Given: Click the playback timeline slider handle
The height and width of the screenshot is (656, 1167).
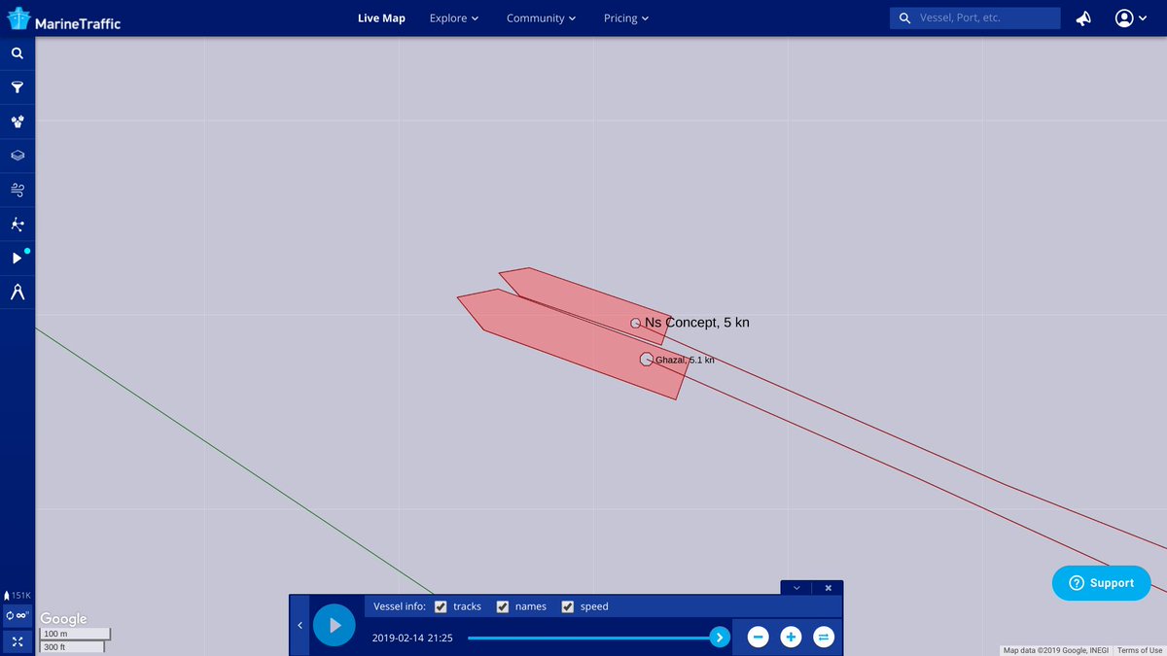Looking at the screenshot, I should coord(719,638).
